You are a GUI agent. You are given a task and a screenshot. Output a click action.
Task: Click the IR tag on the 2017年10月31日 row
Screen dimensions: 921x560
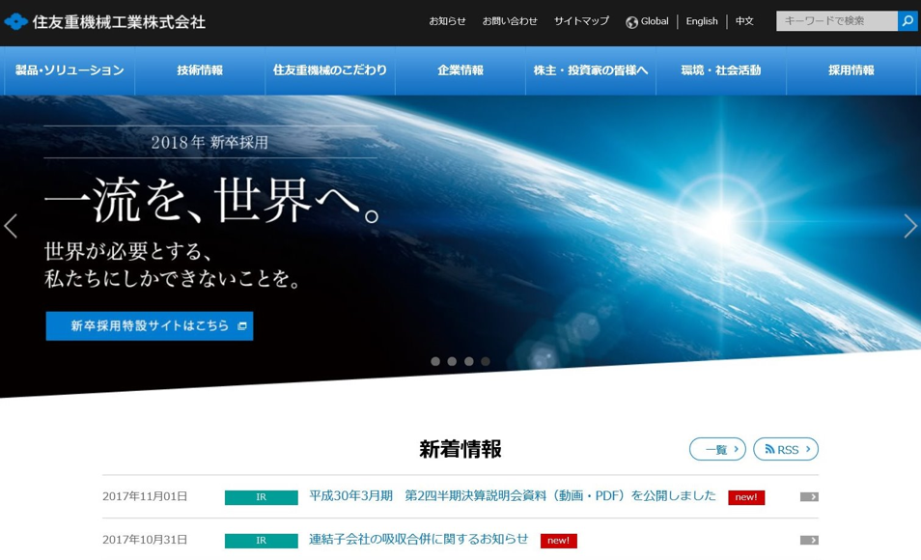pos(262,541)
